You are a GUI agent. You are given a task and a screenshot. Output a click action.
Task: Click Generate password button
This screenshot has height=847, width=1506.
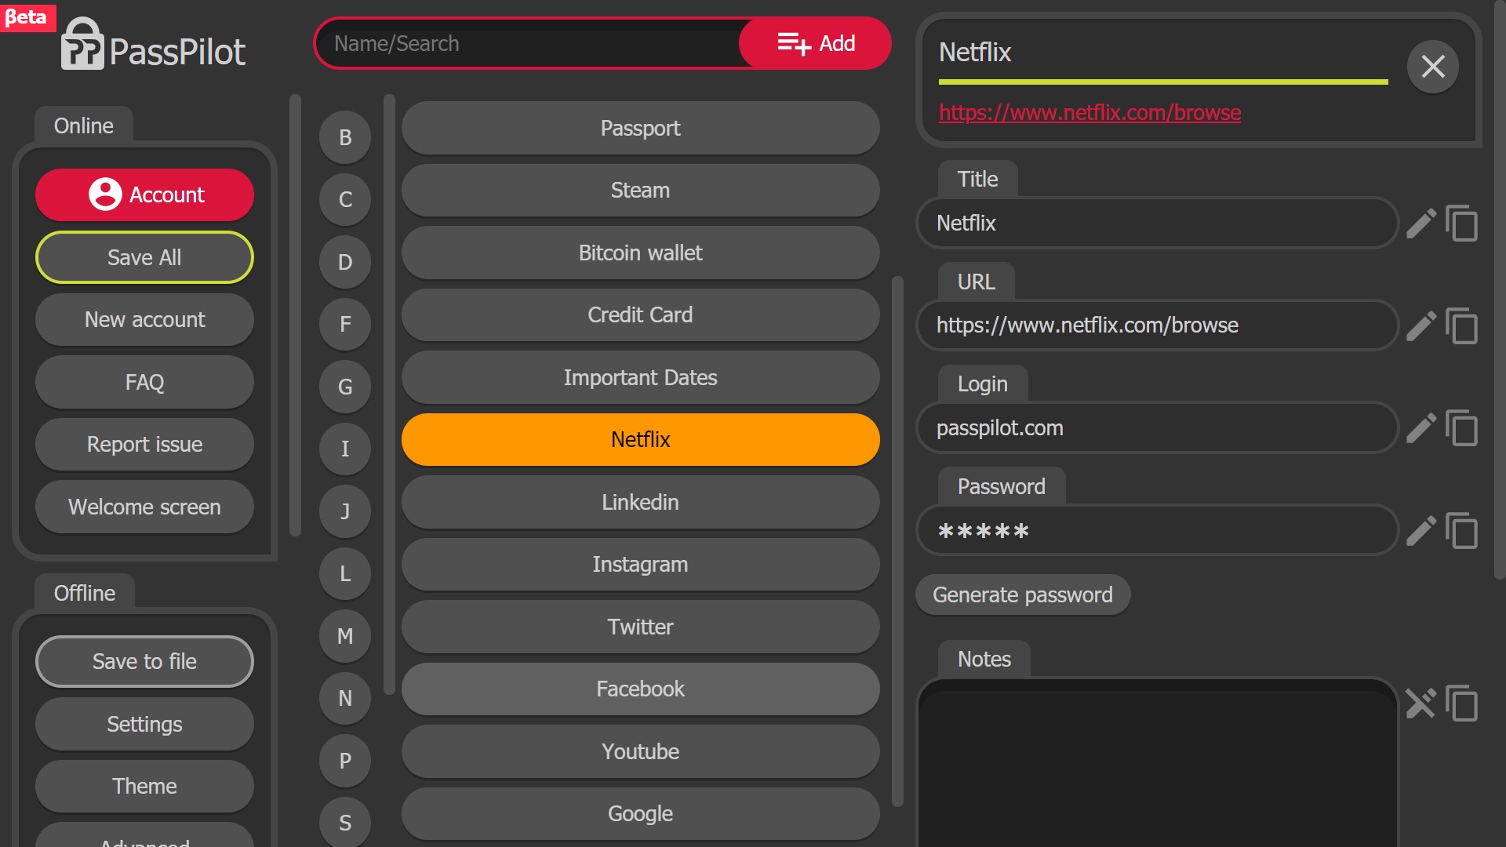click(x=1022, y=594)
